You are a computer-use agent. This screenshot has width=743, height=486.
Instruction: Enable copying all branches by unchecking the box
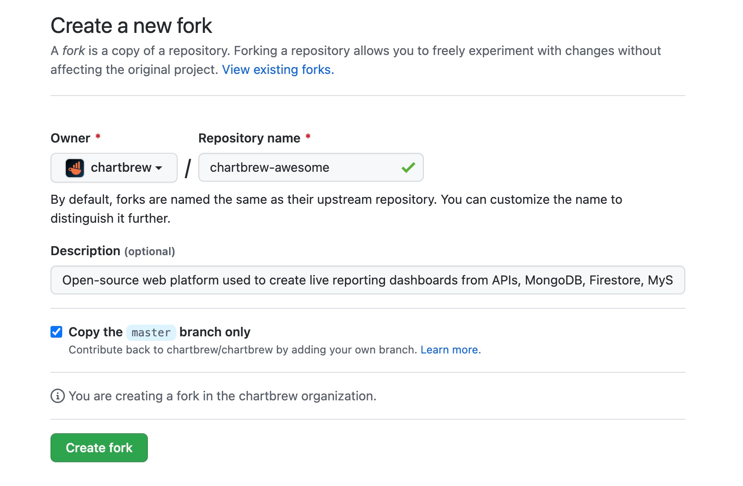point(56,332)
